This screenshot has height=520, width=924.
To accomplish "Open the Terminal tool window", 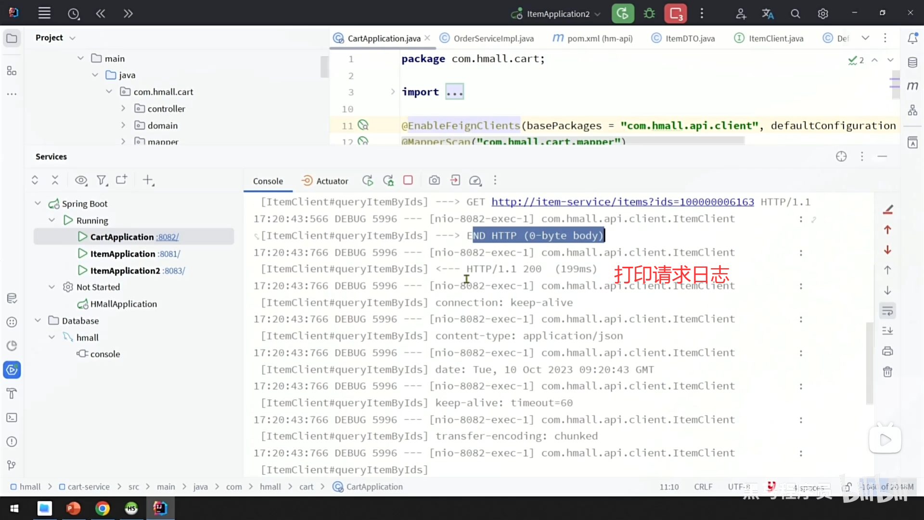I will click(x=12, y=417).
